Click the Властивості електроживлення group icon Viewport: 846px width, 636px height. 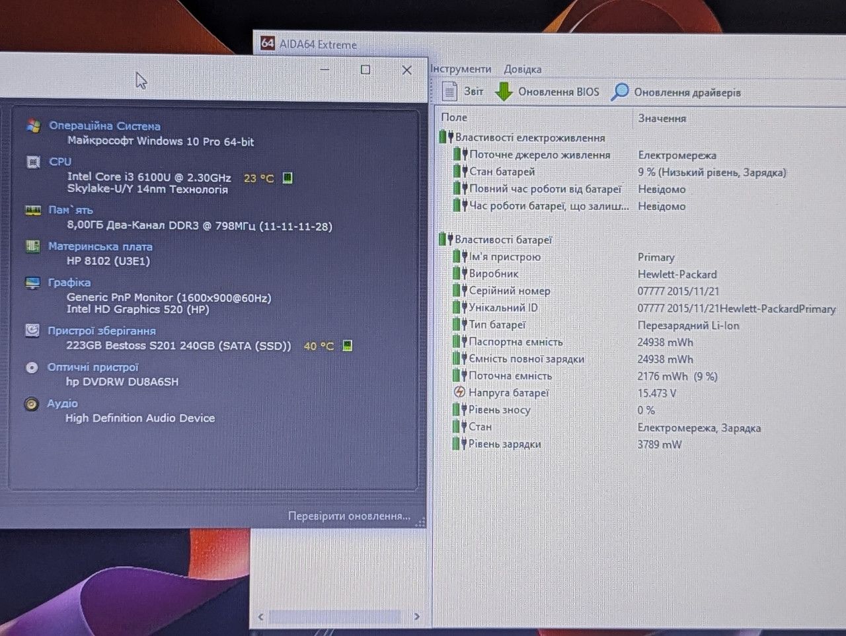[446, 137]
